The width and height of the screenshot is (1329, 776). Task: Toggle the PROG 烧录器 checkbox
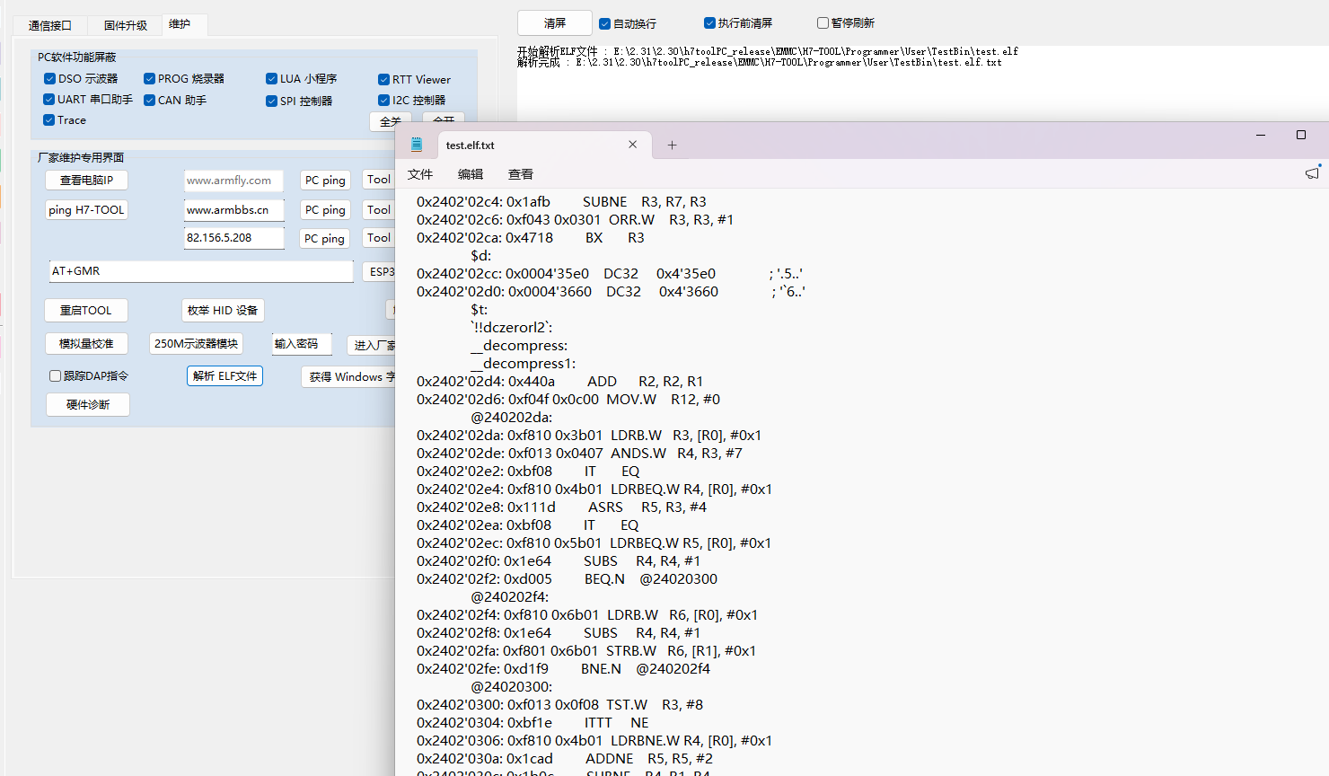(150, 79)
